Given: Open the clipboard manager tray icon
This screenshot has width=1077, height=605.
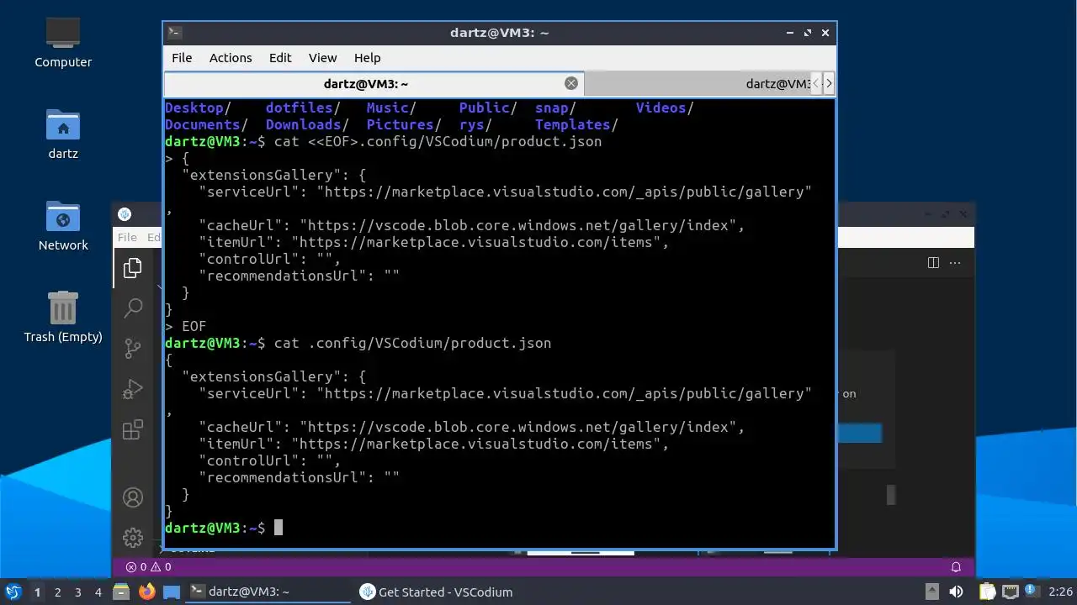Looking at the screenshot, I should 987,592.
